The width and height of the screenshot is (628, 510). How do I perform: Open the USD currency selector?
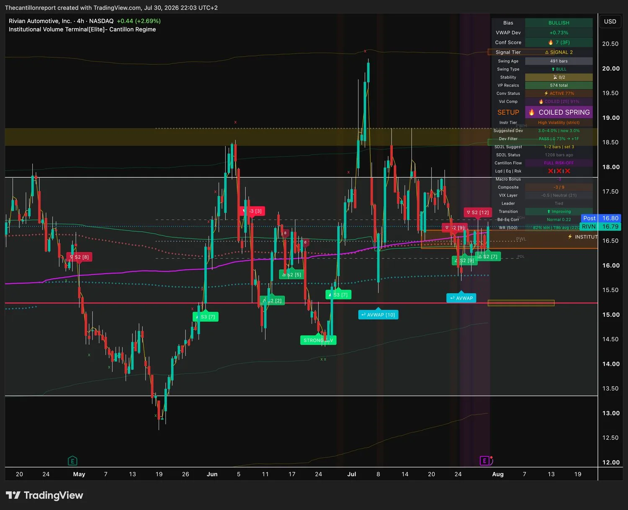[x=610, y=21]
